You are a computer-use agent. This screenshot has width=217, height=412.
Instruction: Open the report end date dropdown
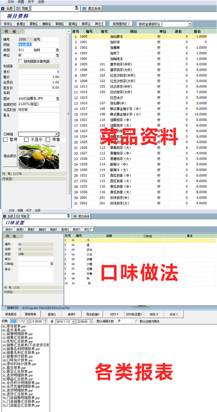point(73,321)
